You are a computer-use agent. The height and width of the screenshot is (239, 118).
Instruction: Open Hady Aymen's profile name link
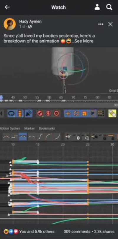pos(30,21)
